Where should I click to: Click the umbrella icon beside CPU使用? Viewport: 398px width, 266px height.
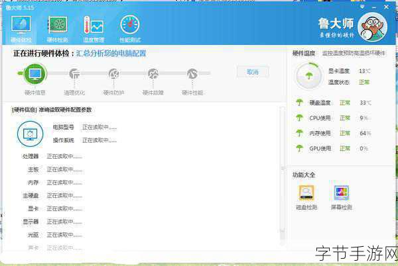click(300, 118)
